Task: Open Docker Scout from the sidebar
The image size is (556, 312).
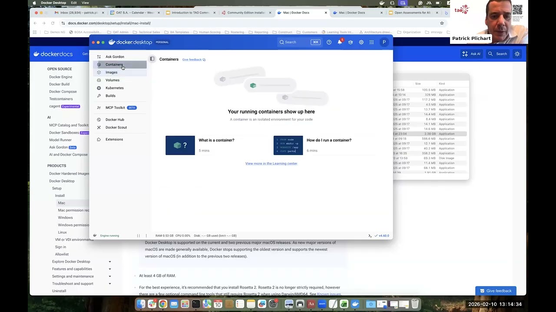Action: pyautogui.click(x=116, y=127)
